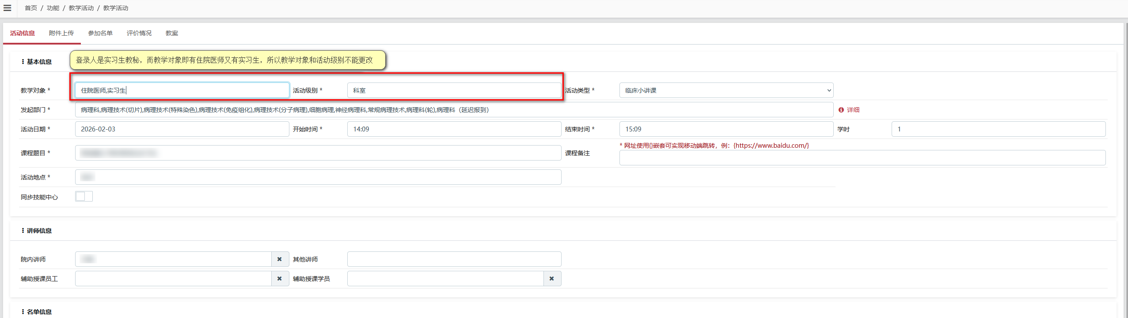
Task: Toggle the 同步技能中心 switch
Action: click(x=84, y=196)
